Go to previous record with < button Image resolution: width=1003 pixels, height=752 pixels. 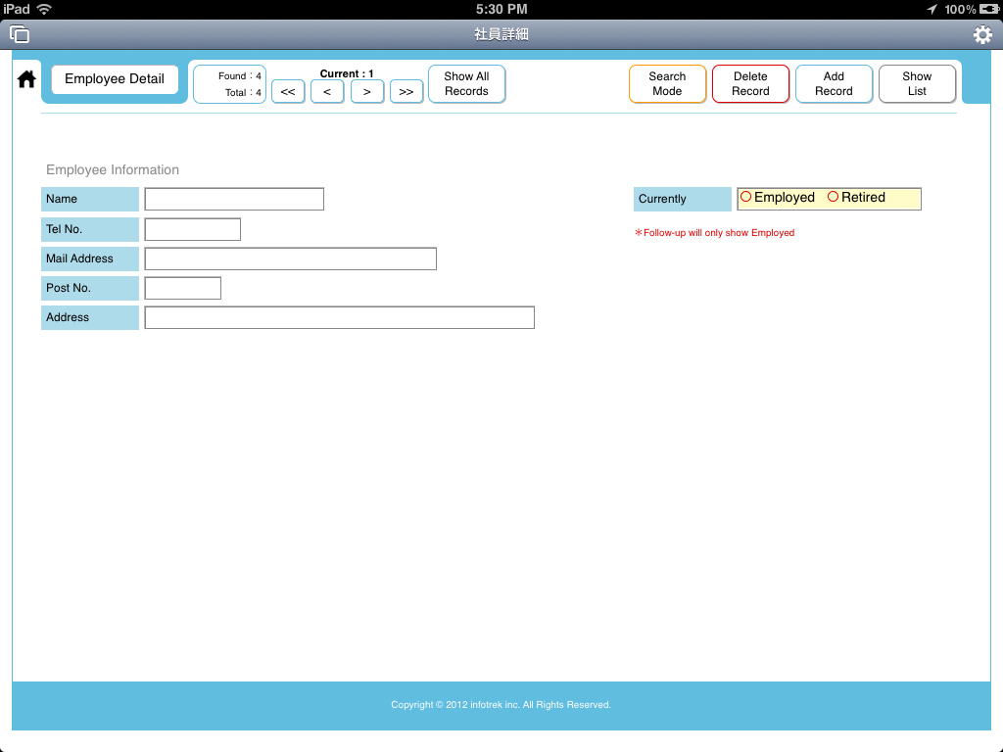click(327, 92)
